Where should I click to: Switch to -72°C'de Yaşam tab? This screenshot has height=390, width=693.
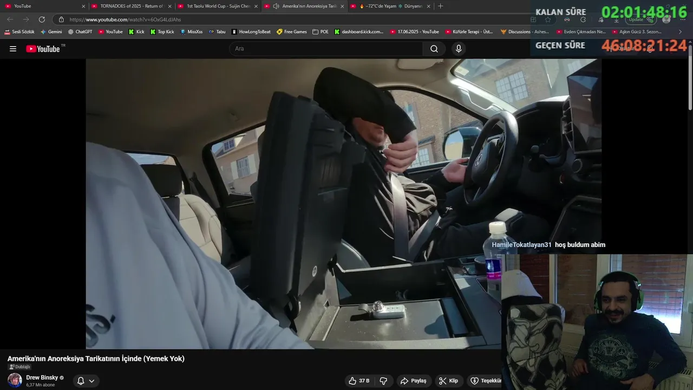390,6
